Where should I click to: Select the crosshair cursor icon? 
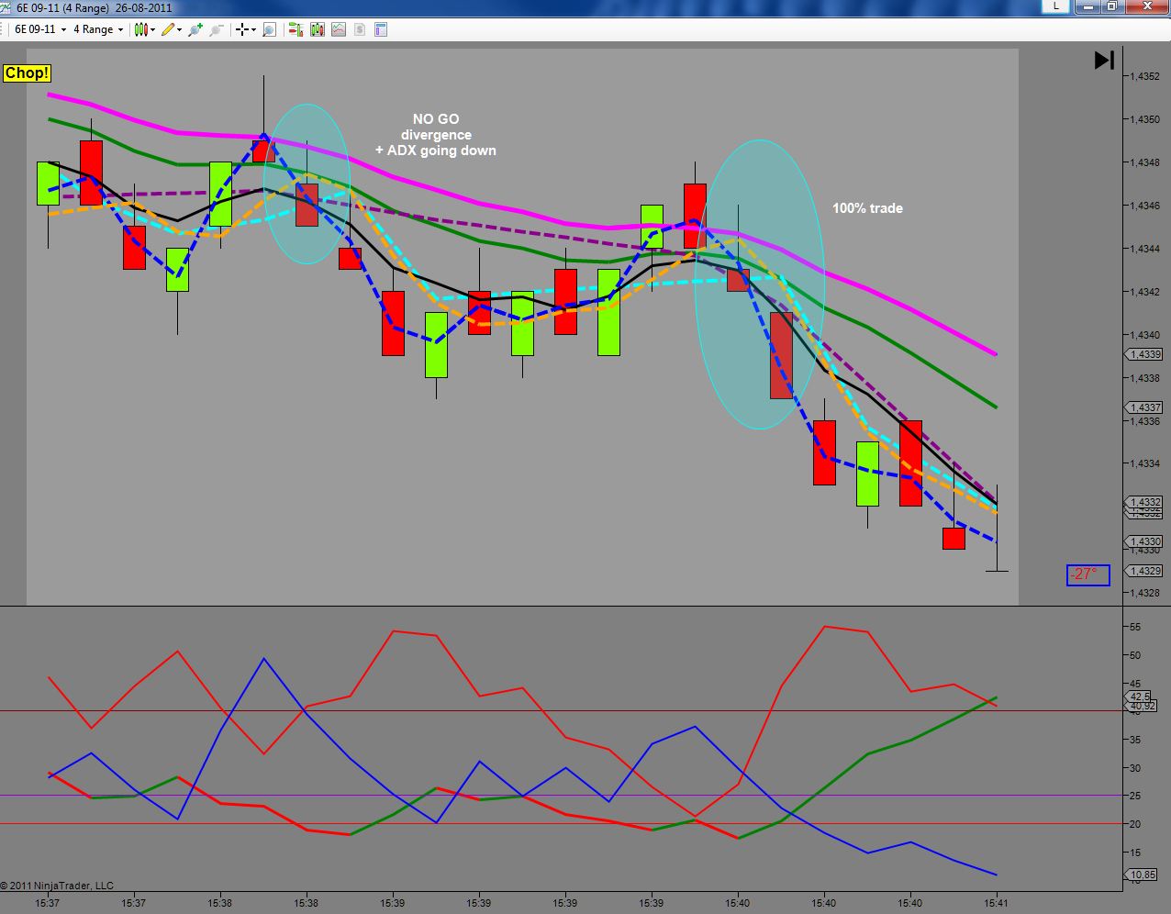[x=242, y=29]
